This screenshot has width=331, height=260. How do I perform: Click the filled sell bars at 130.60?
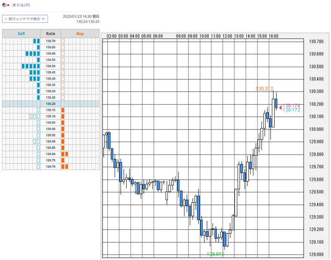pos(33,53)
